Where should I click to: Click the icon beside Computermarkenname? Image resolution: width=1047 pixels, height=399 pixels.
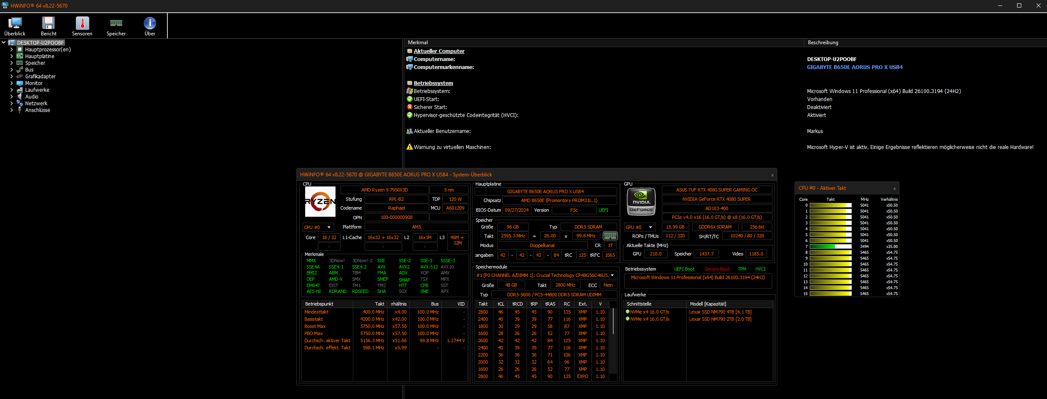click(410, 67)
